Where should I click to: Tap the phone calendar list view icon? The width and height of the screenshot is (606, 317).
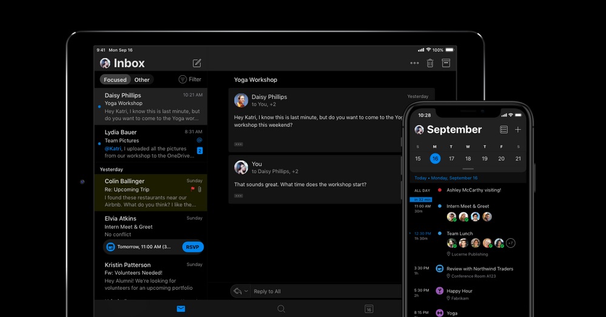coord(503,130)
